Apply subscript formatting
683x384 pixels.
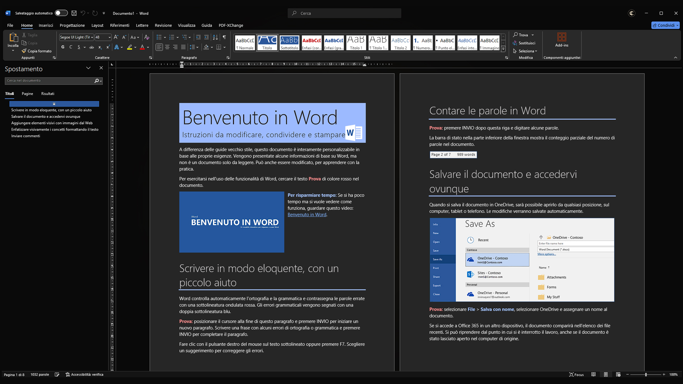point(100,47)
